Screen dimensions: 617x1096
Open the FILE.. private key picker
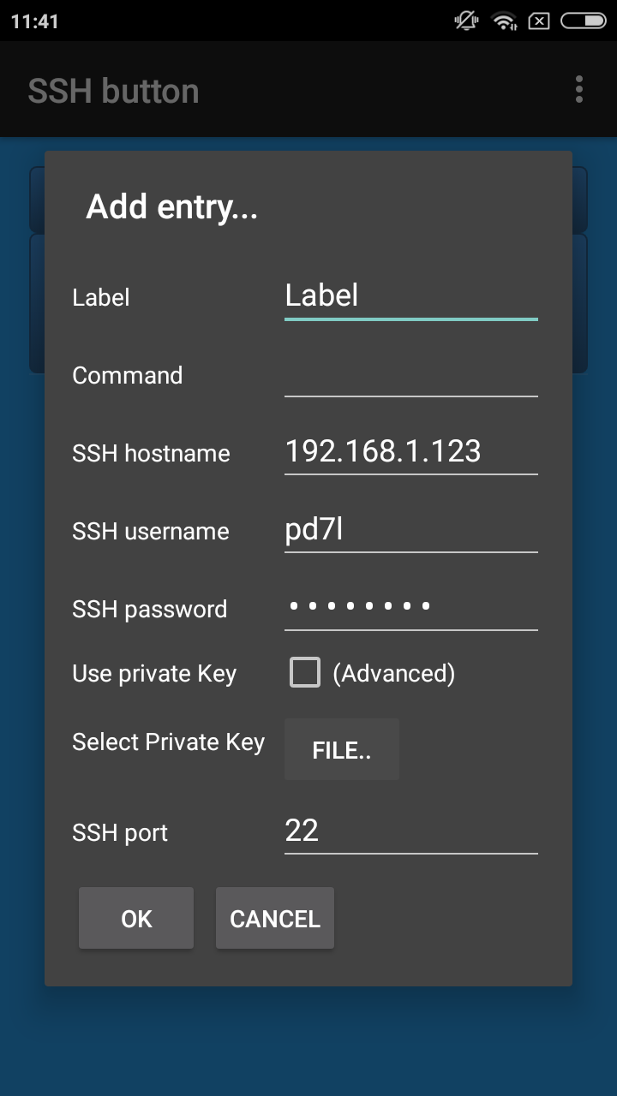341,750
